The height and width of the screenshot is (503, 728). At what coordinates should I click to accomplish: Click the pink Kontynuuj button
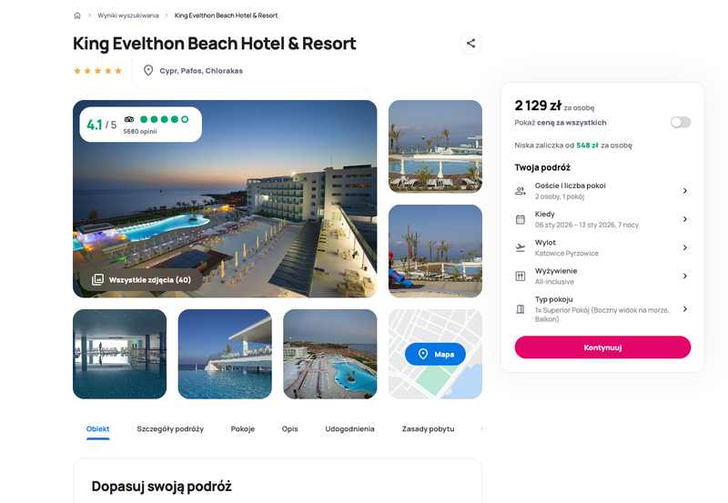coord(602,347)
